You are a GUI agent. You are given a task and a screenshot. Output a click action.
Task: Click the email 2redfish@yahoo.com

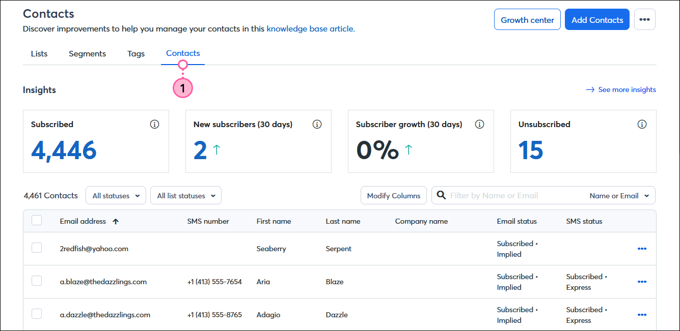pyautogui.click(x=94, y=249)
